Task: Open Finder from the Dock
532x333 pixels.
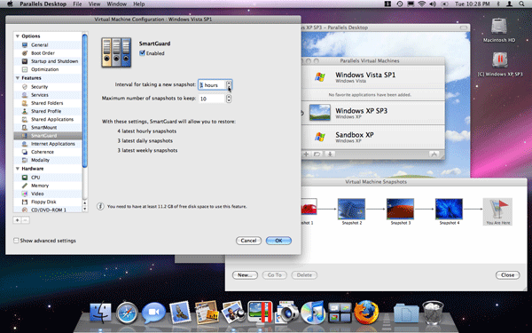Action: 101,312
